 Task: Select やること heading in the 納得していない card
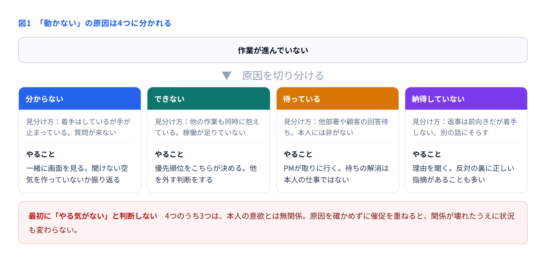[x=427, y=154]
